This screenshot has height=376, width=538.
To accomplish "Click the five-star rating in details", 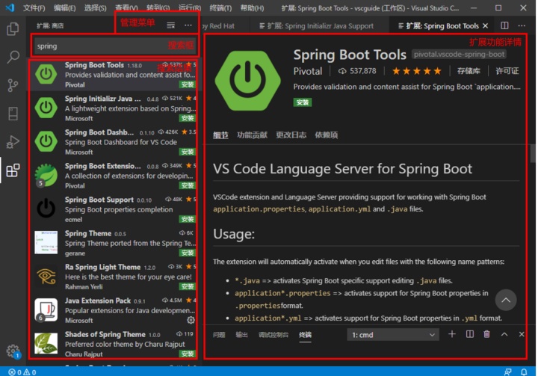I will [x=416, y=71].
